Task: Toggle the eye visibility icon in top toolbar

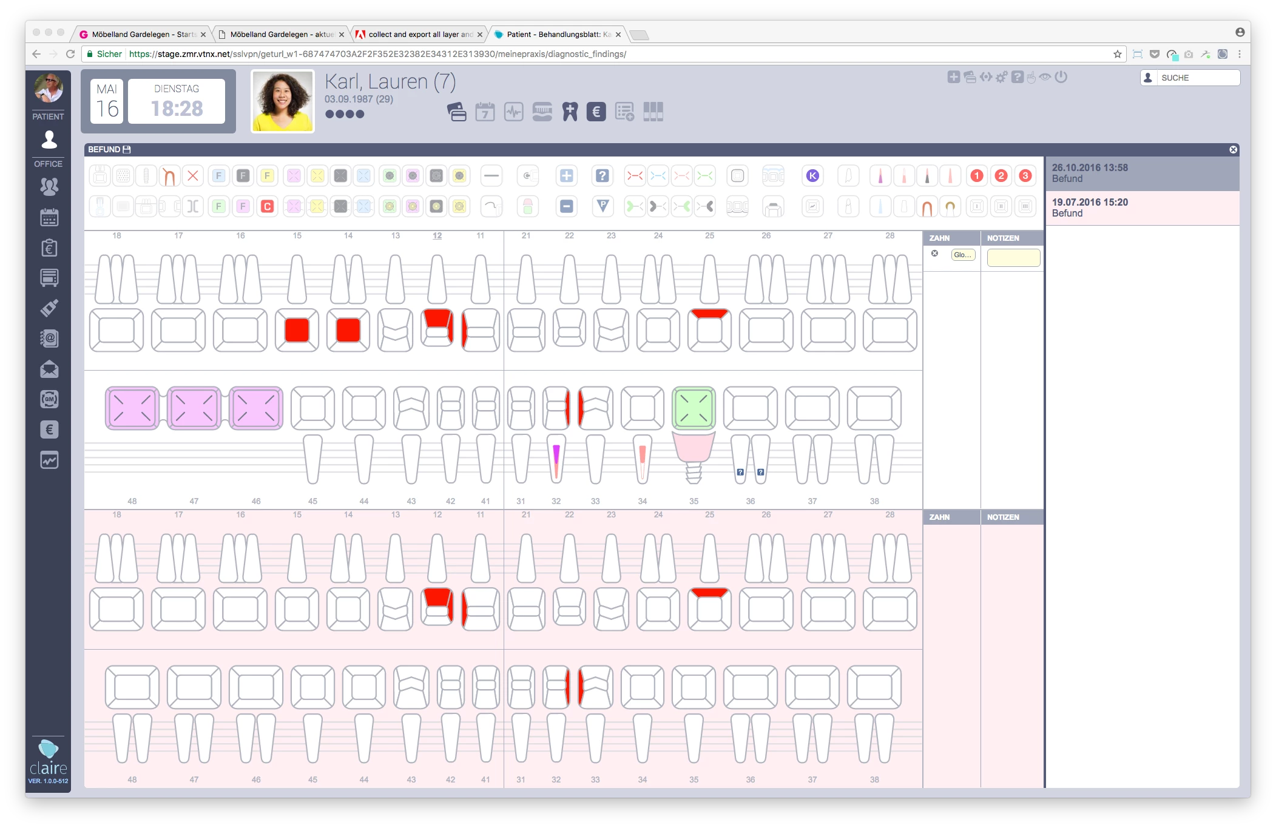Action: [1045, 77]
